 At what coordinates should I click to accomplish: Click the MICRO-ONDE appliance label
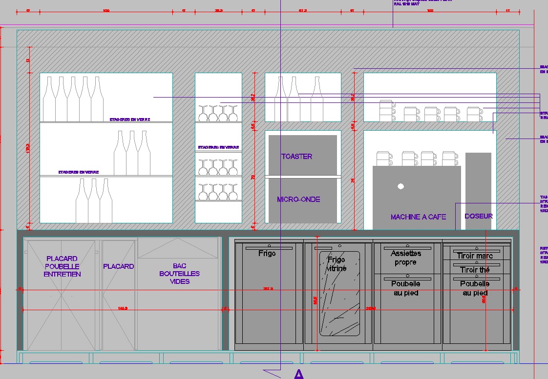point(298,199)
